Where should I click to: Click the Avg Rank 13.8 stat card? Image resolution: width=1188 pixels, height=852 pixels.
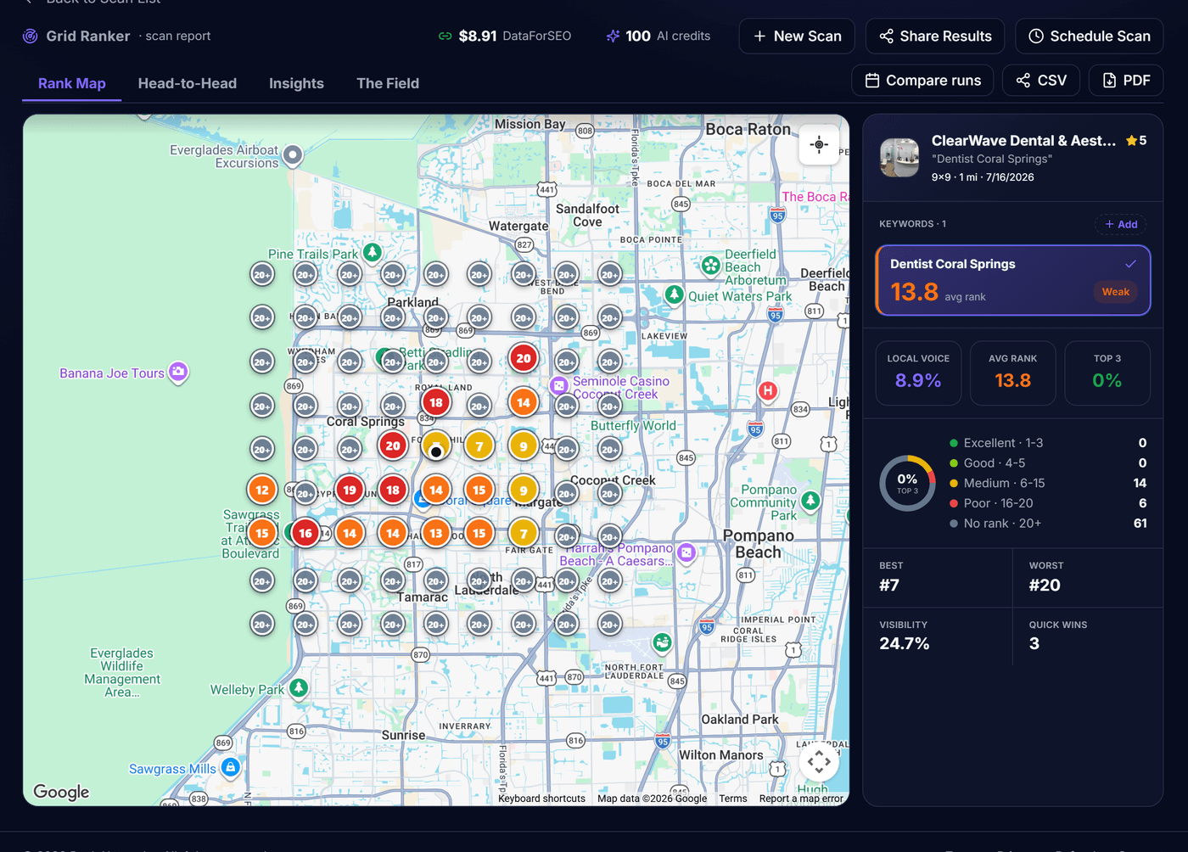(1013, 373)
